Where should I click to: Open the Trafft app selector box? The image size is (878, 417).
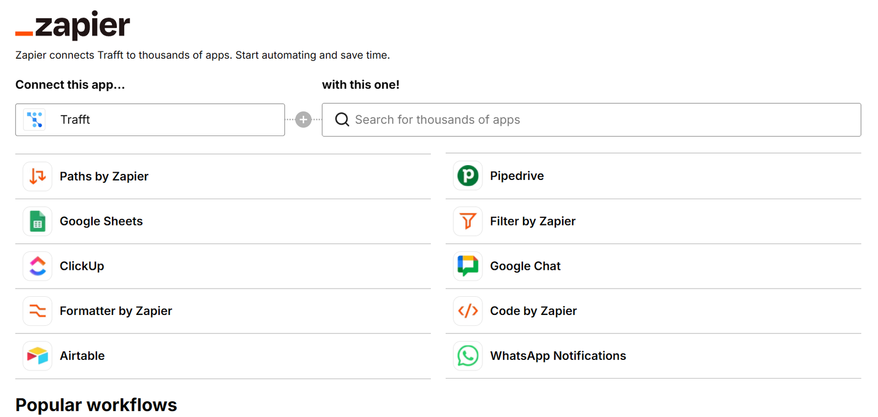coord(165,120)
